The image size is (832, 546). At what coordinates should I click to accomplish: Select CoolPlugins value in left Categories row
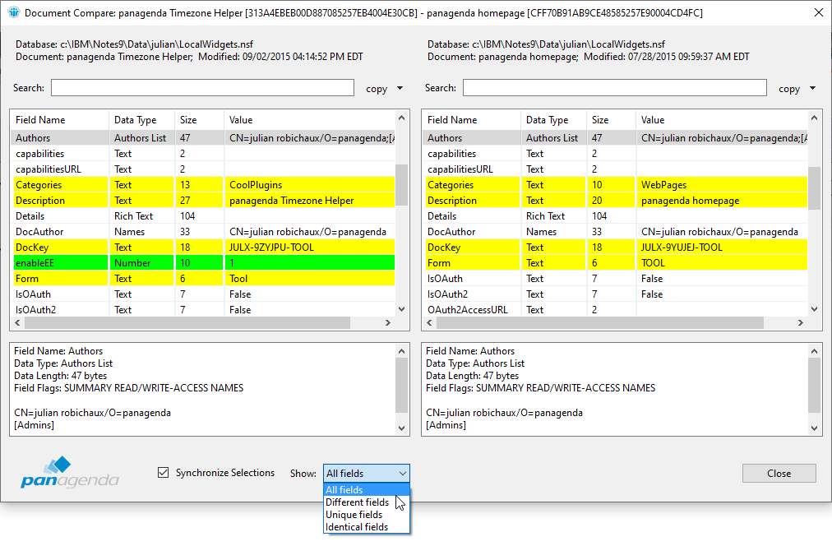(x=256, y=185)
